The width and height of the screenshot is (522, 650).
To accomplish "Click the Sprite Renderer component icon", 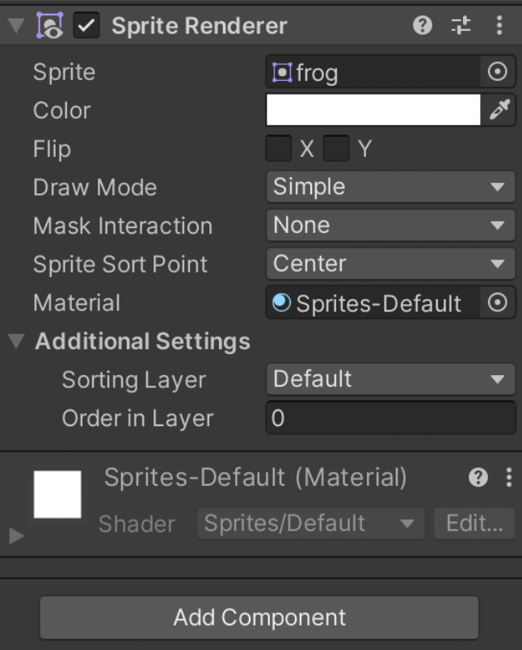I will (x=50, y=26).
